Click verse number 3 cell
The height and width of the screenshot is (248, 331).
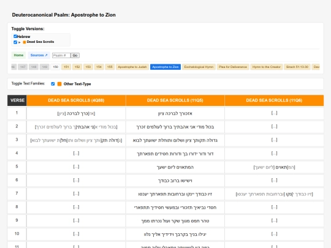point(17,140)
